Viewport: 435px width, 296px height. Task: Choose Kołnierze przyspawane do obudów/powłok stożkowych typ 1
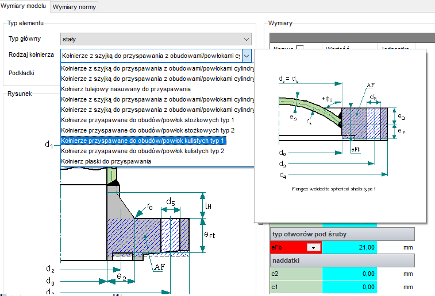tap(147, 120)
